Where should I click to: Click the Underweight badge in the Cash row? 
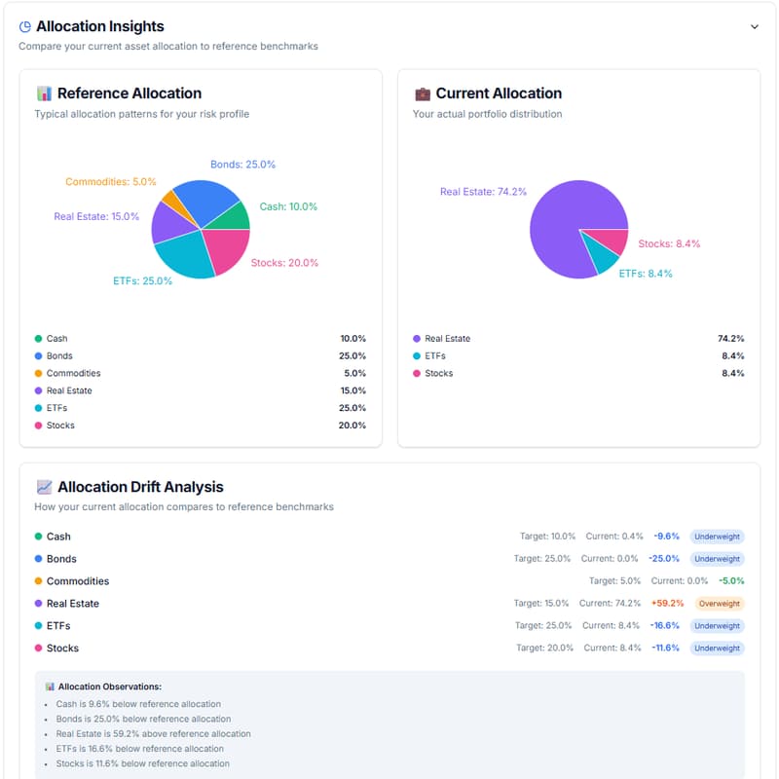[717, 537]
